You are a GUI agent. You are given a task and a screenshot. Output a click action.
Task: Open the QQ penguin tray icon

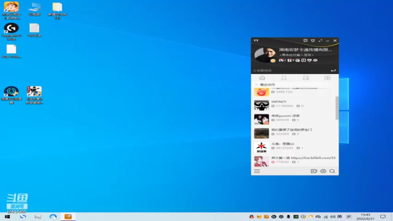252,217
